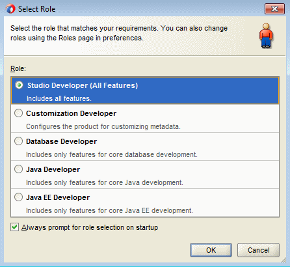Uncheck Always prompt for role selection on startup
The height and width of the screenshot is (267, 290).
(14, 227)
